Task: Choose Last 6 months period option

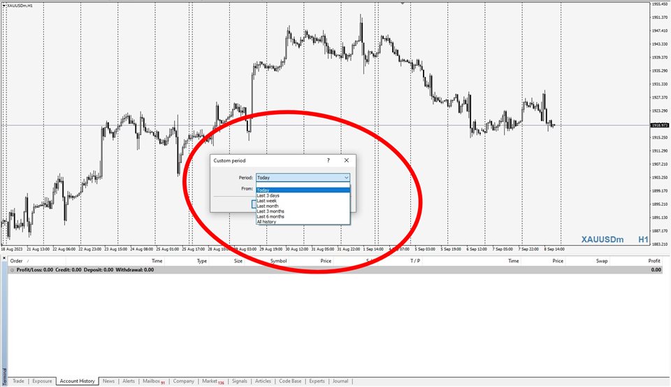Action: pyautogui.click(x=303, y=216)
